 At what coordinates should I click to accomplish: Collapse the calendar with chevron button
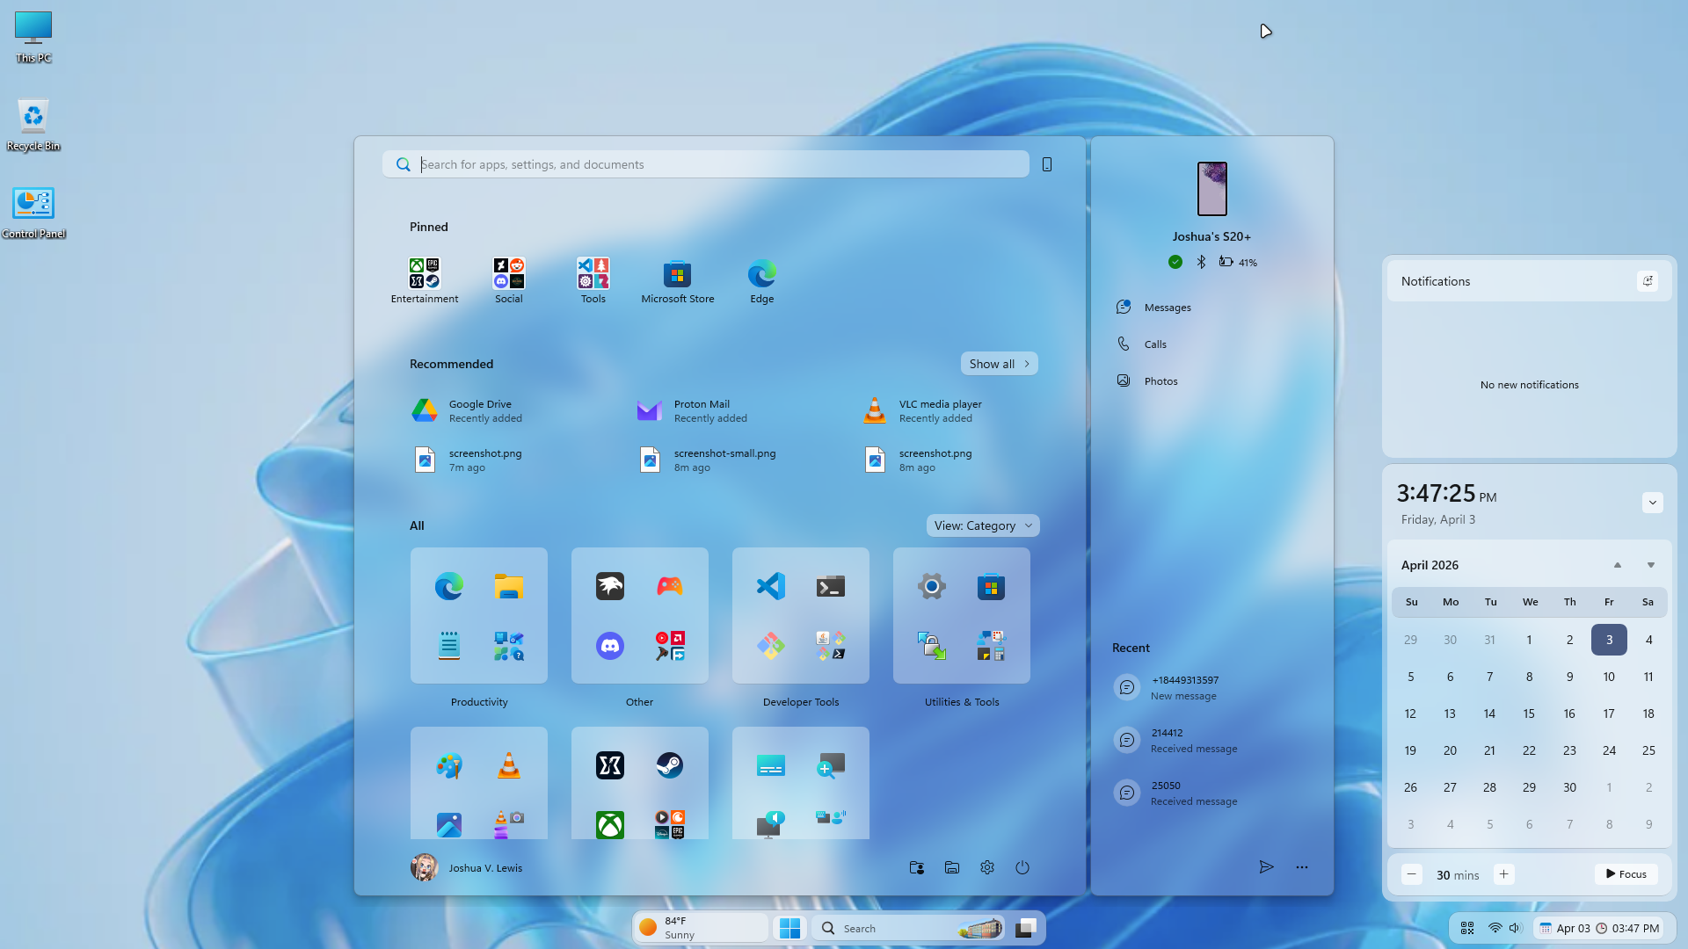pos(1652,503)
